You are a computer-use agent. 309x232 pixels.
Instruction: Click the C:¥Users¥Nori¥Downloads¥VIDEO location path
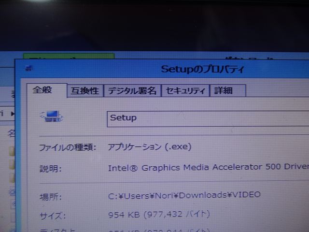coord(184,195)
